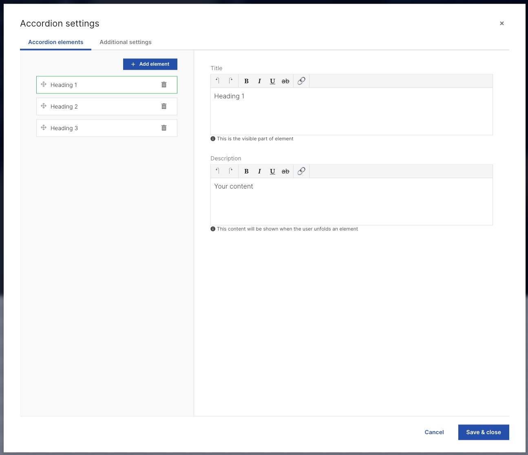This screenshot has width=528, height=455.
Task: Insert a hyperlink in the Title editor
Action: pos(301,81)
